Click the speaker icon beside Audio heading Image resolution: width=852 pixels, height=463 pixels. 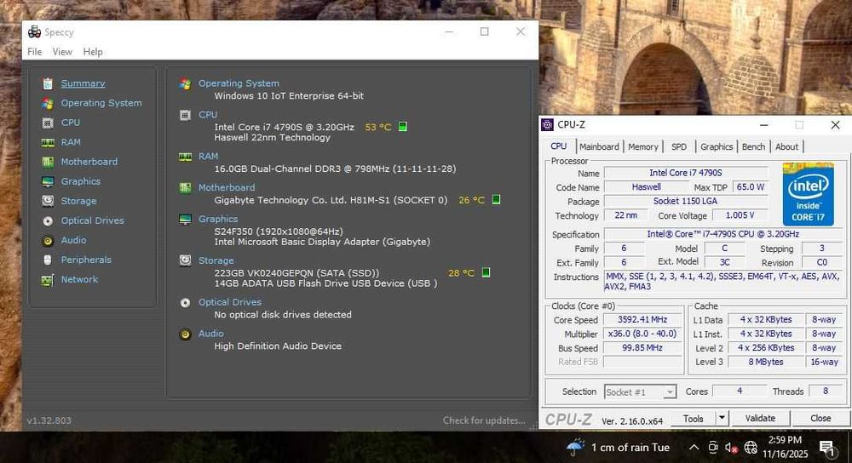[185, 334]
